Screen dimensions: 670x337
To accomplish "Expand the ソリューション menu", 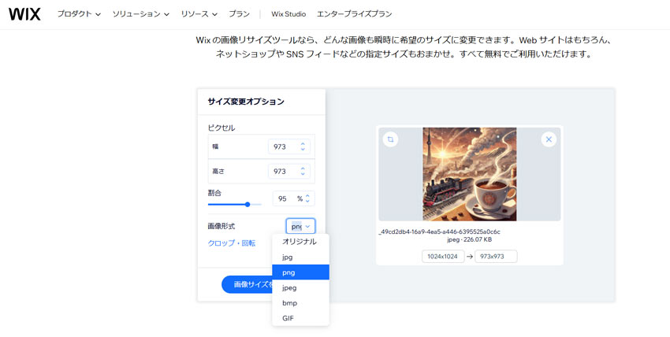I will [x=140, y=14].
